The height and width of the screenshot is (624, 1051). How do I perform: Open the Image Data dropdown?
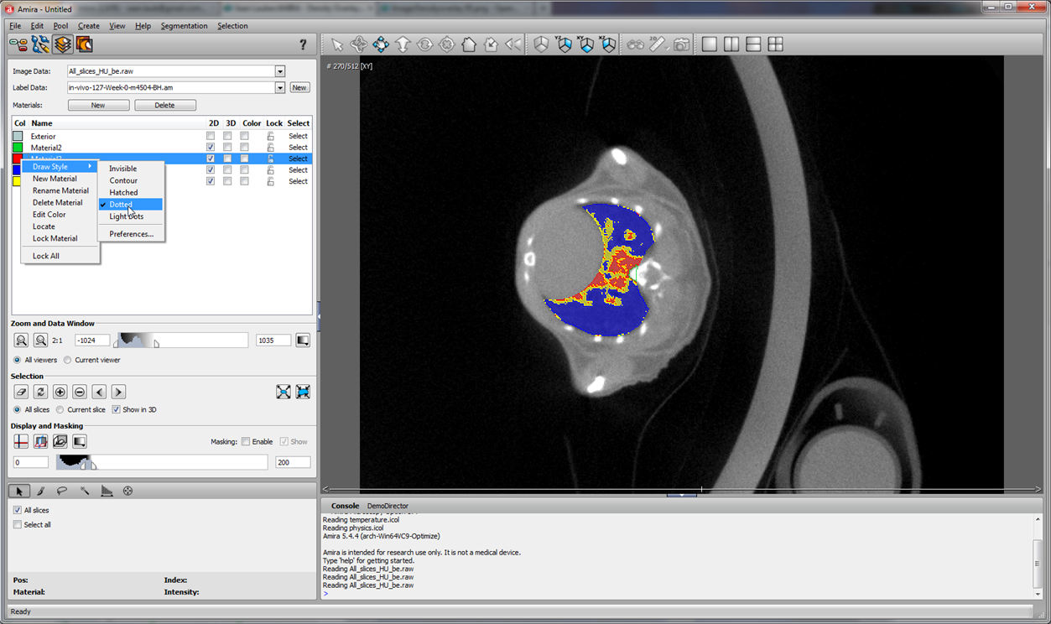280,72
